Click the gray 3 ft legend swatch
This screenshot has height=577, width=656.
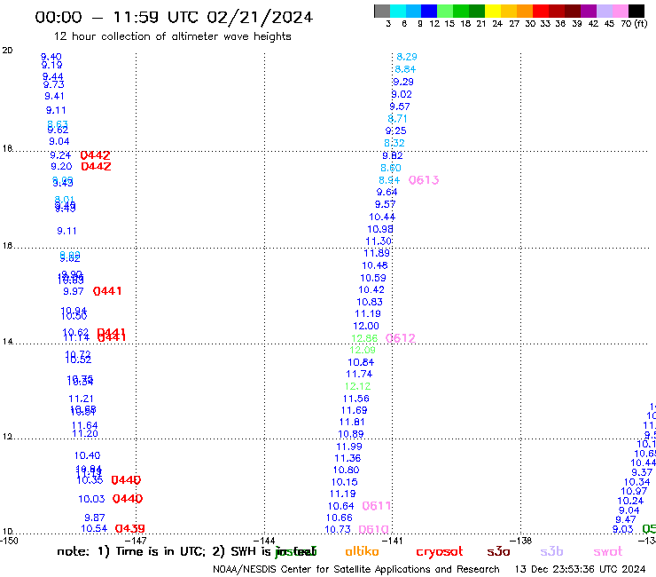click(382, 11)
